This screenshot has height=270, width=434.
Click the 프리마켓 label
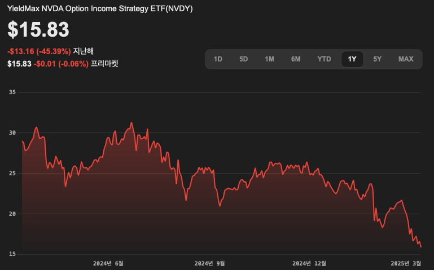pyautogui.click(x=104, y=64)
